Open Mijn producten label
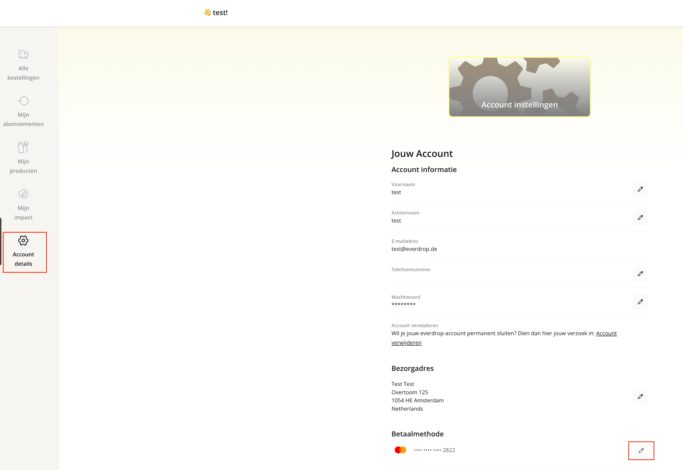 23,166
